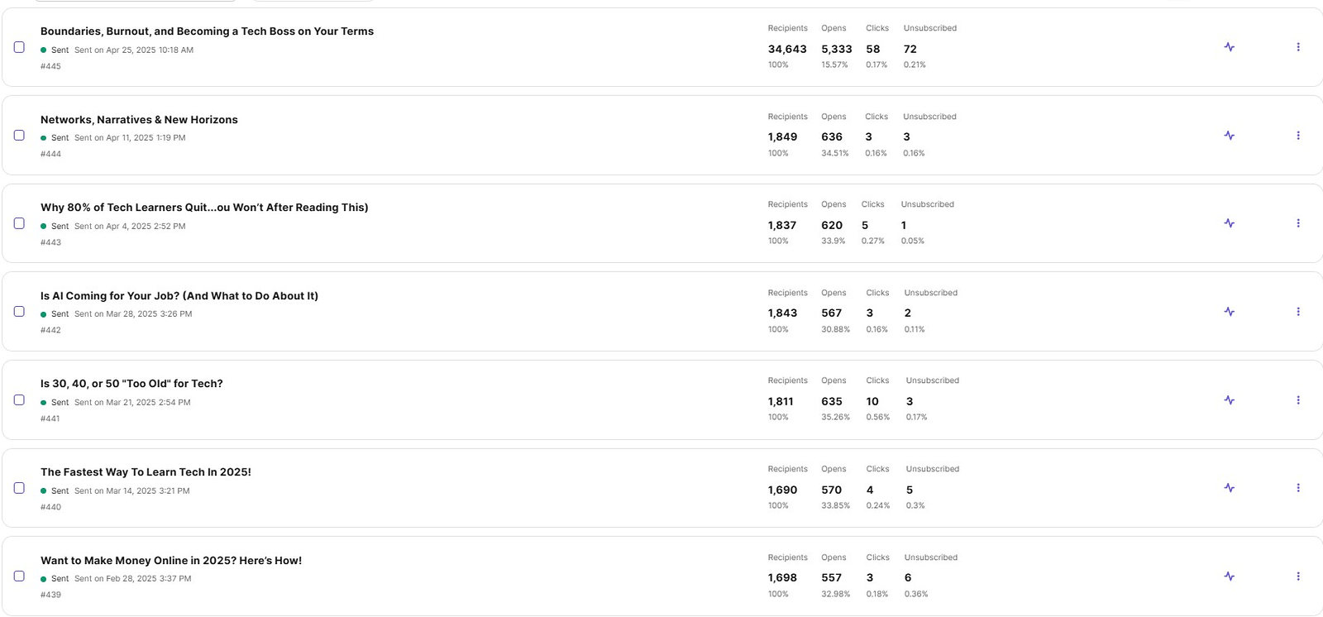1323x617 pixels.
Task: Open three-dot menu for Fastest Way To Learn Tech
Action: [1297, 488]
